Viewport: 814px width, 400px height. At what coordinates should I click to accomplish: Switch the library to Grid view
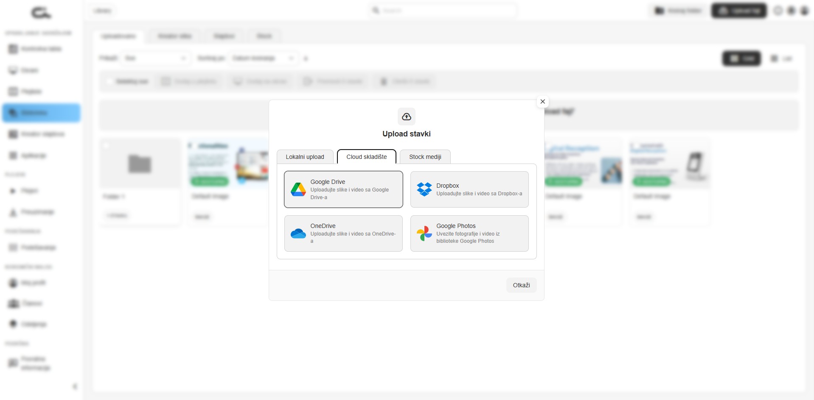tap(742, 58)
